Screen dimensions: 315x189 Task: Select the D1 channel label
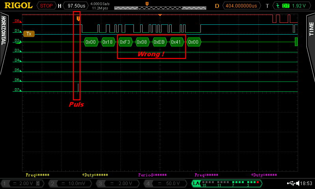pos(17,31)
